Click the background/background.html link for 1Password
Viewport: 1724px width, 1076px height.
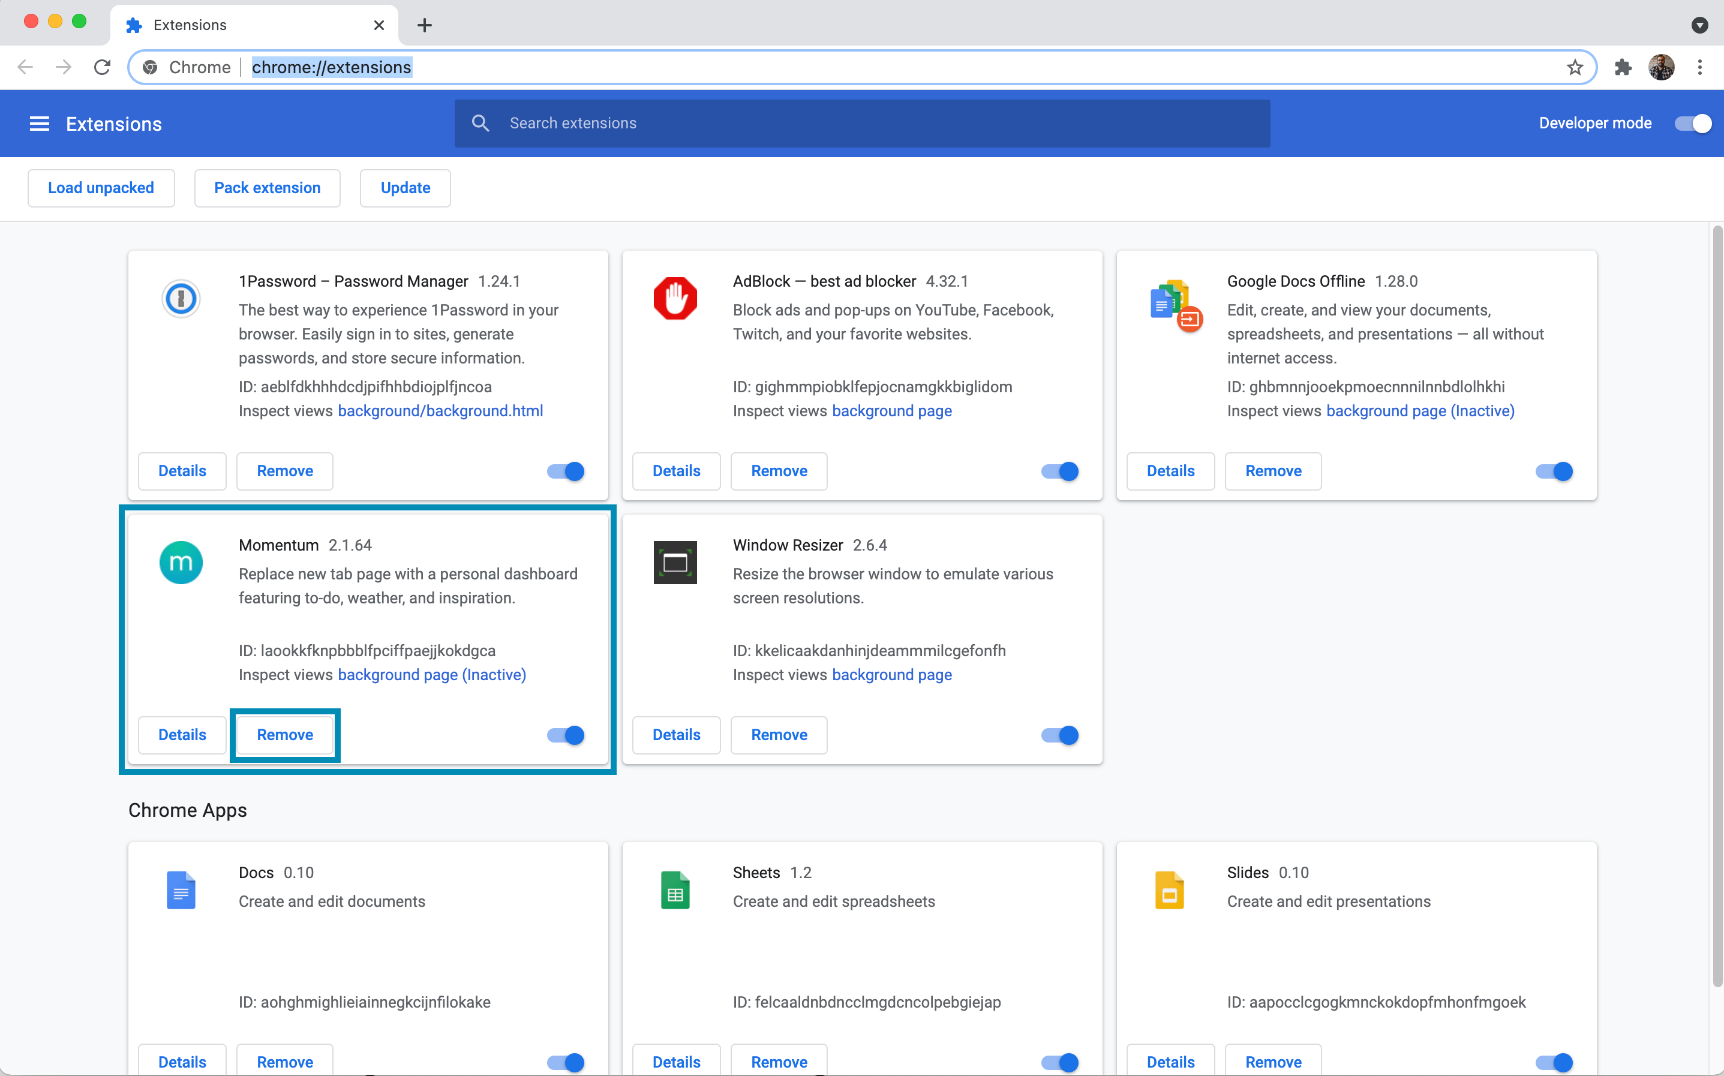(x=440, y=410)
